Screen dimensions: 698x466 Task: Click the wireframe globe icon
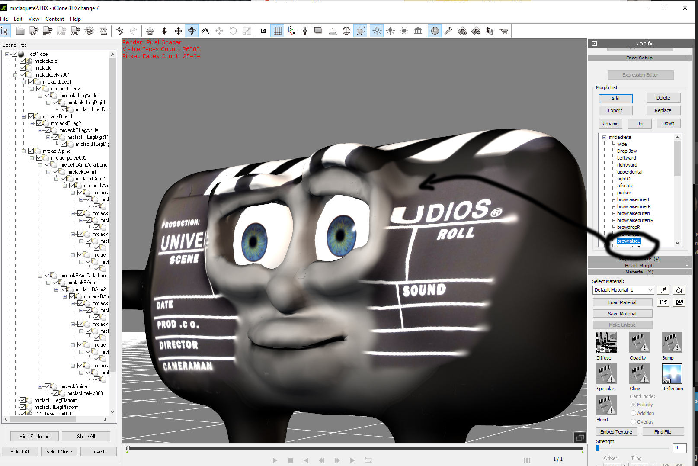(346, 31)
